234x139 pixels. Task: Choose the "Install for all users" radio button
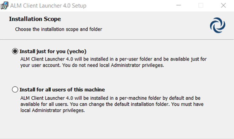click(x=15, y=90)
